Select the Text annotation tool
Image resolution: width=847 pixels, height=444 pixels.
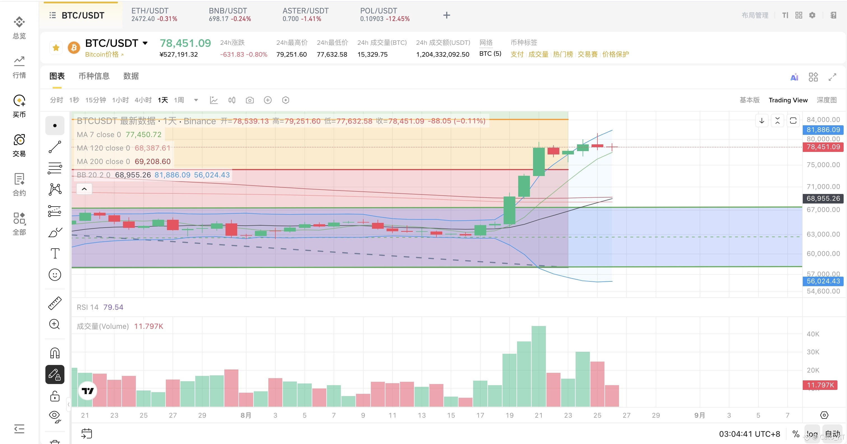(55, 253)
